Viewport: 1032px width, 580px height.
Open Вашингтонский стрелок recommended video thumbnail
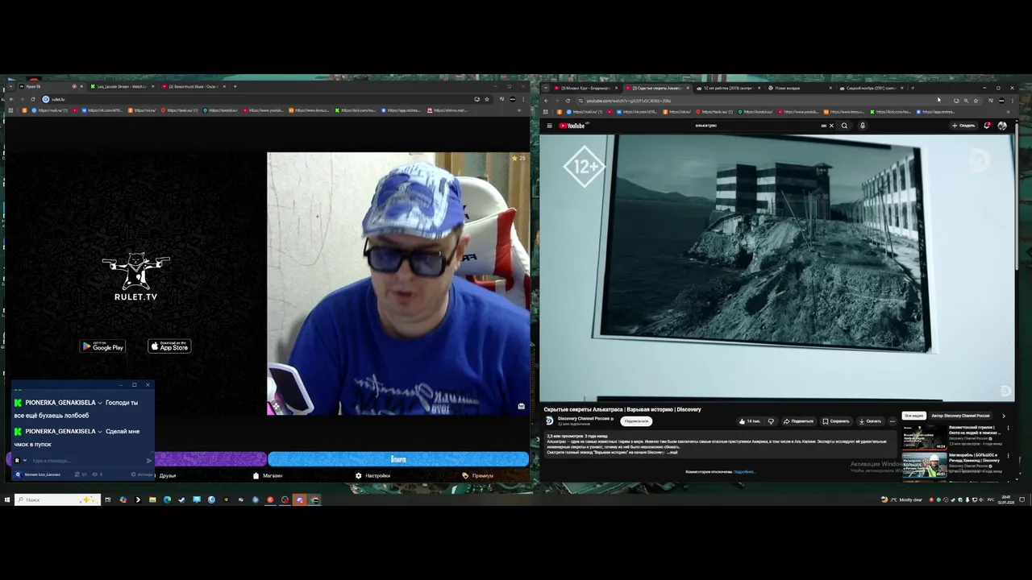924,437
